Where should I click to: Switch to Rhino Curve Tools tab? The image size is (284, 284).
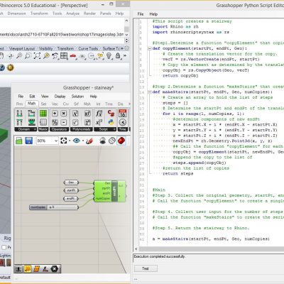[88, 48]
